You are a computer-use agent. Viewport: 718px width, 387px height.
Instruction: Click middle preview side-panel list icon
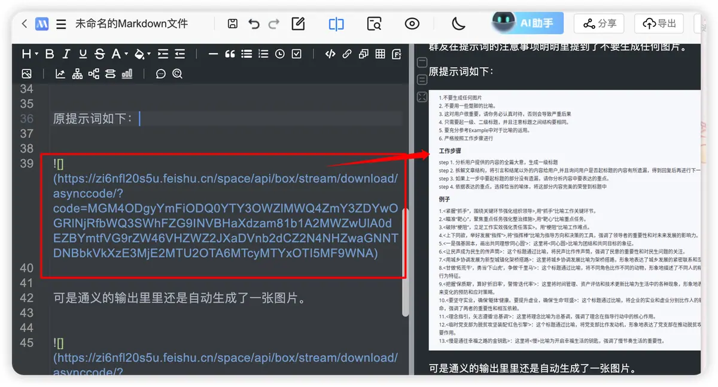[x=422, y=80]
